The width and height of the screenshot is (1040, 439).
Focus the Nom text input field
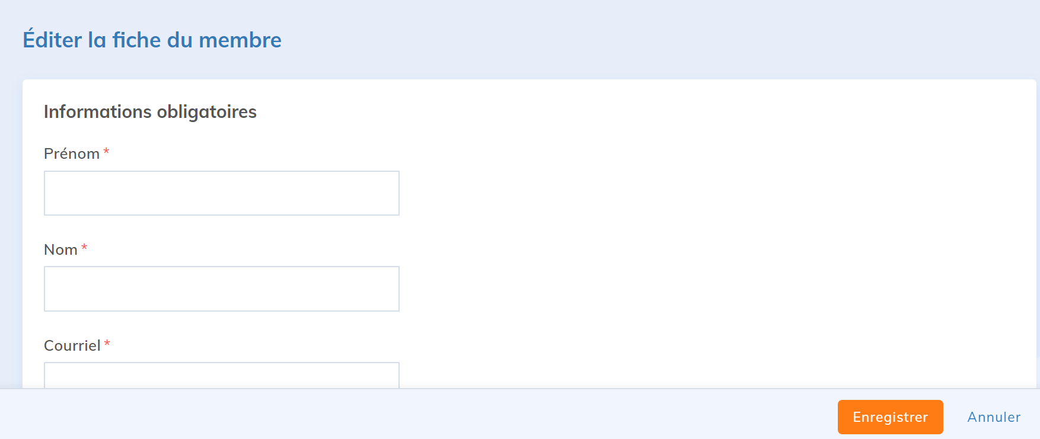pos(221,289)
